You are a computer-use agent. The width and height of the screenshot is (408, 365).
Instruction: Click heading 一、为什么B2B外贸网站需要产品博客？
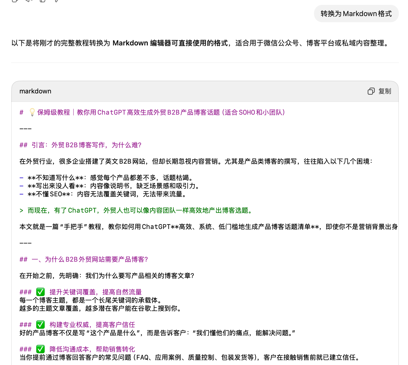click(x=84, y=259)
